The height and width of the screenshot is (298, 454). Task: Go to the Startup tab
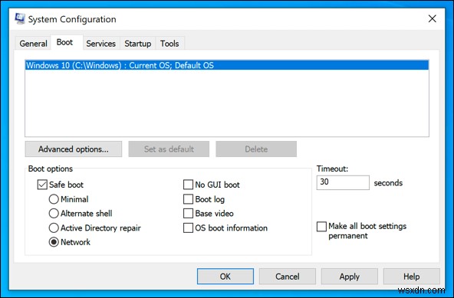(137, 44)
